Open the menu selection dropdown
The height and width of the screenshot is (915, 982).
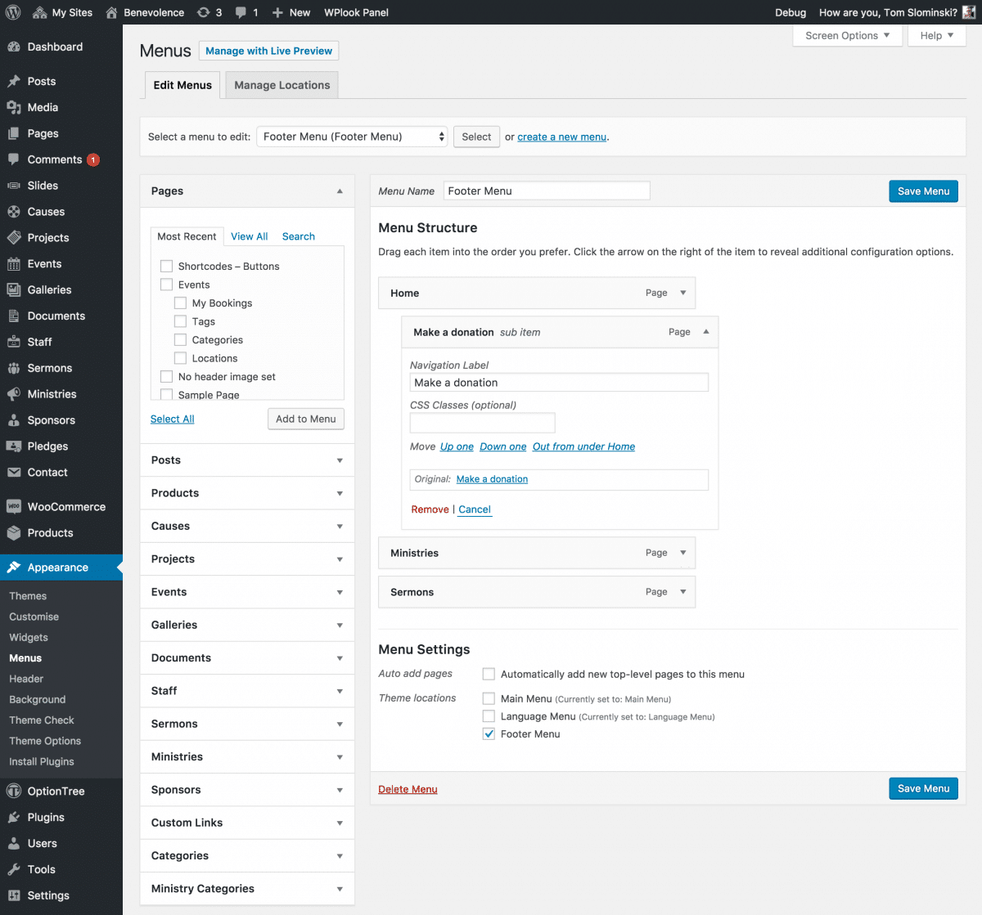tap(352, 137)
